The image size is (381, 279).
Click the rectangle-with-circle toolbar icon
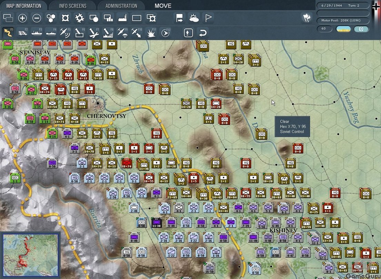pyautogui.click(x=94, y=18)
